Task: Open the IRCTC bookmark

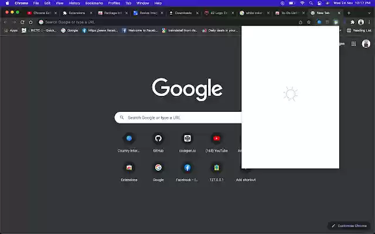Action: [x=39, y=30]
